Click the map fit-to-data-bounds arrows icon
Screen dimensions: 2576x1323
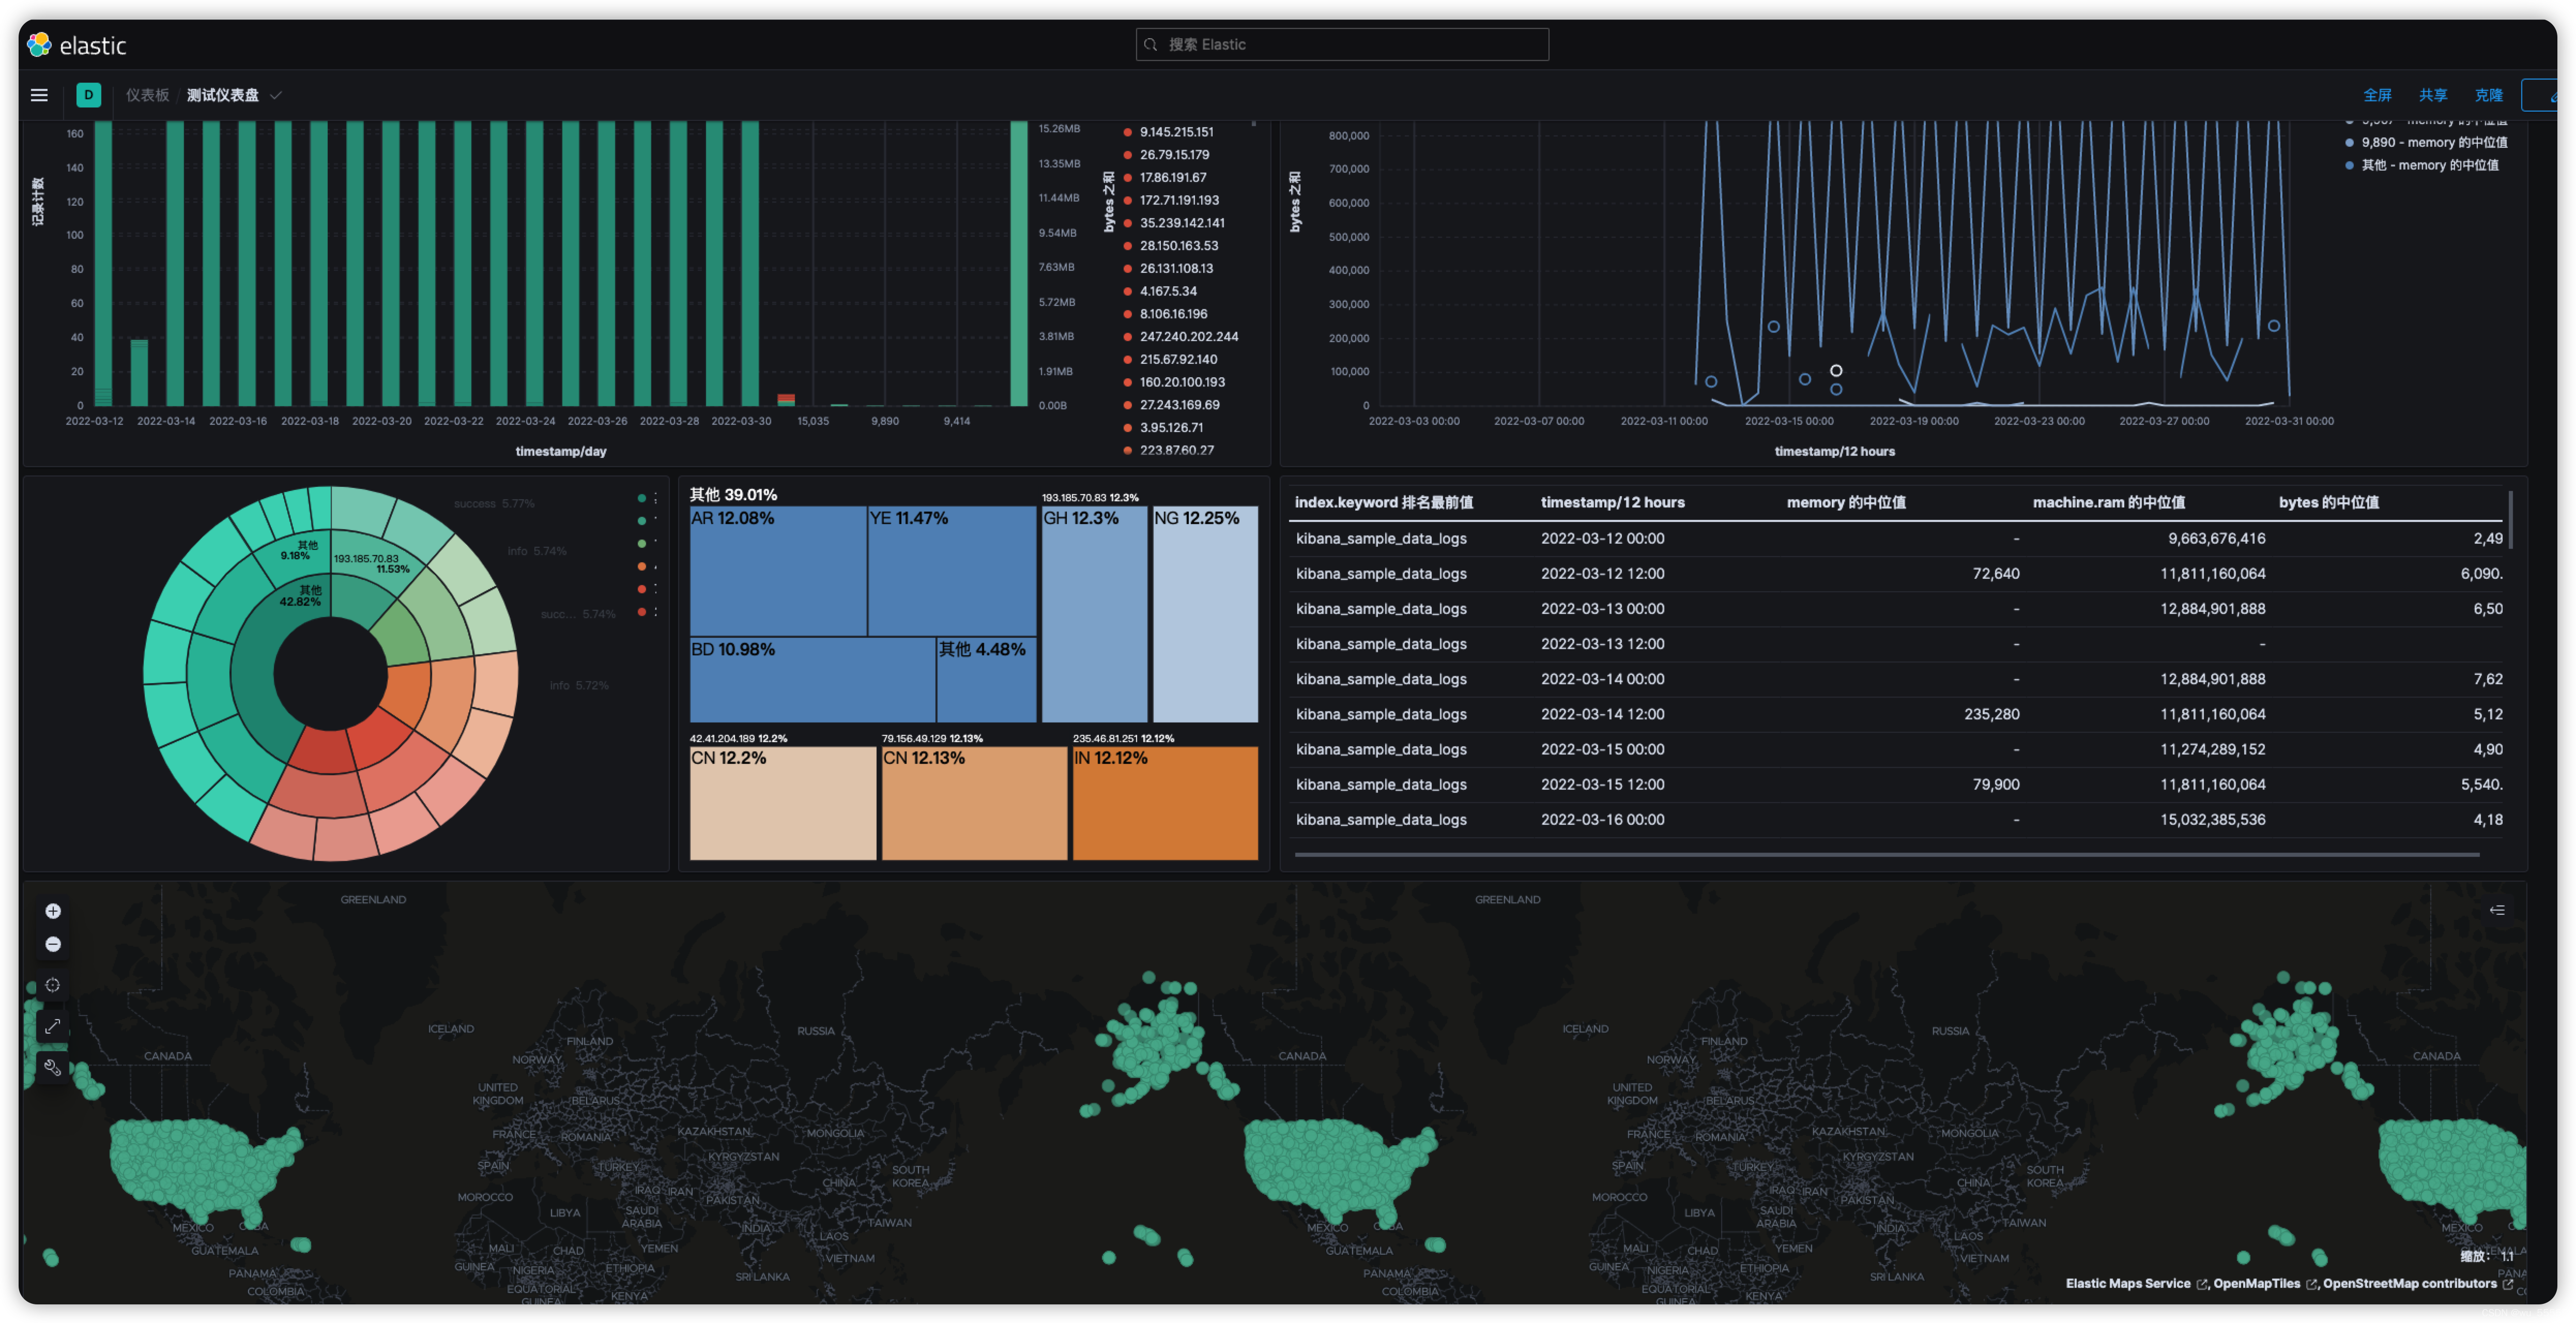(x=53, y=1026)
